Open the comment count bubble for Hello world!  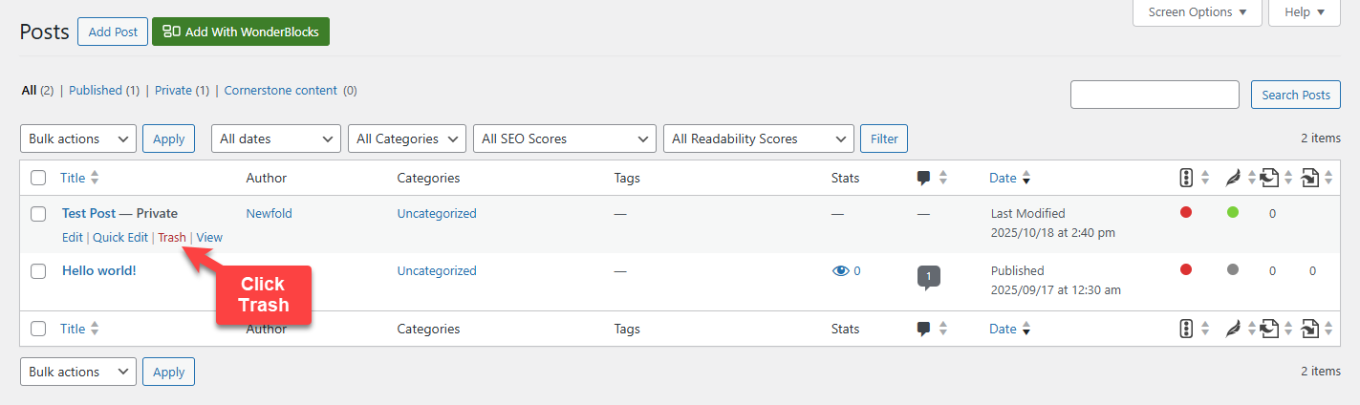tap(928, 277)
